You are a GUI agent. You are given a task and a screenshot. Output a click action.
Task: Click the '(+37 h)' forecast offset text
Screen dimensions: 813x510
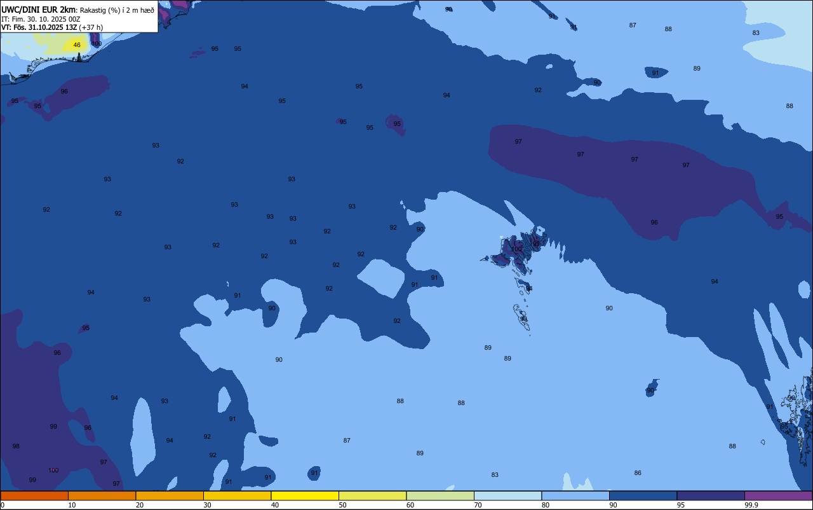91,27
